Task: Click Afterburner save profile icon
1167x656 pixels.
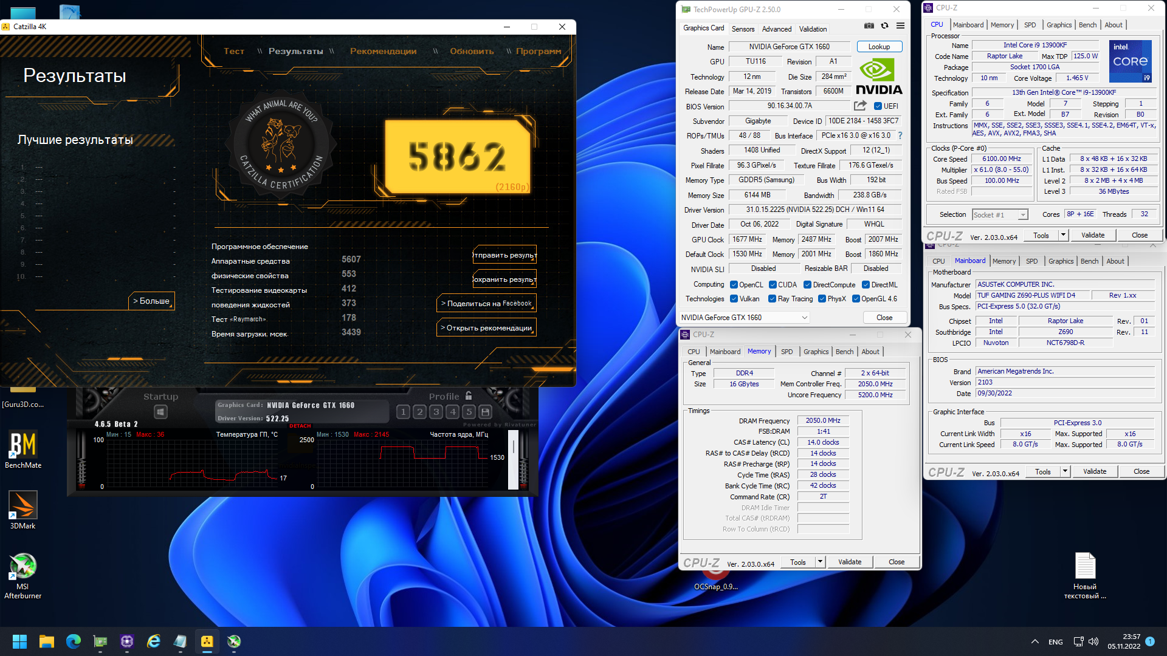Action: pos(485,412)
